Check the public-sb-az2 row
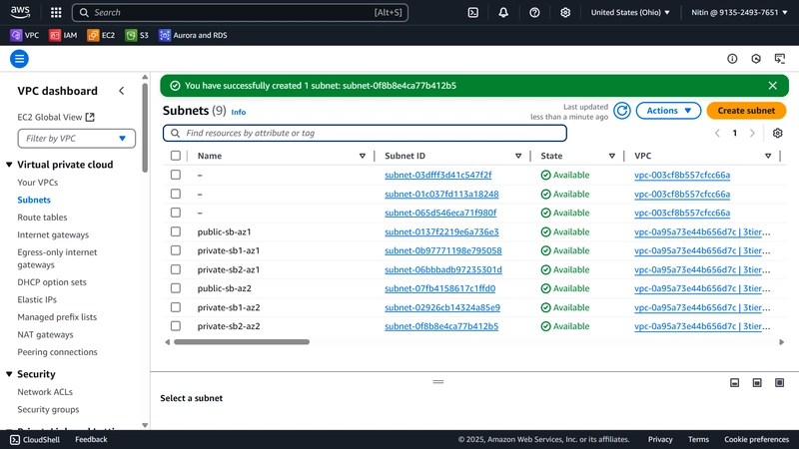 click(x=176, y=288)
